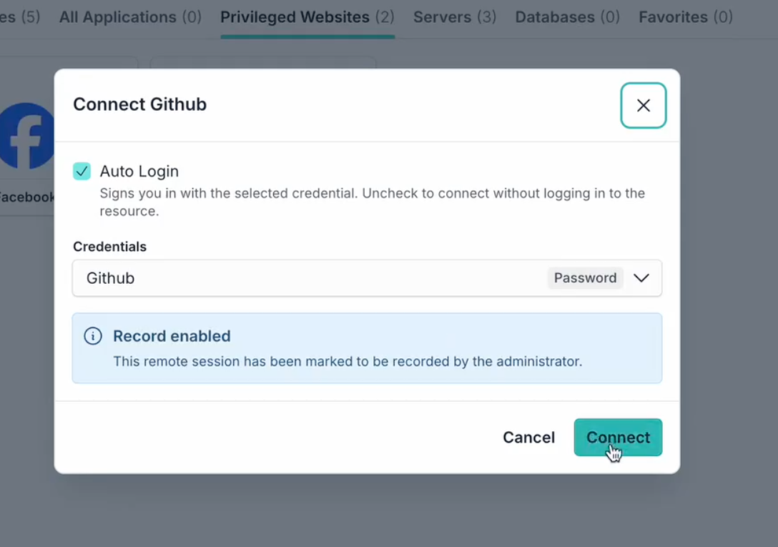778x547 pixels.
Task: Cancel the Github connection
Action: coord(528,438)
